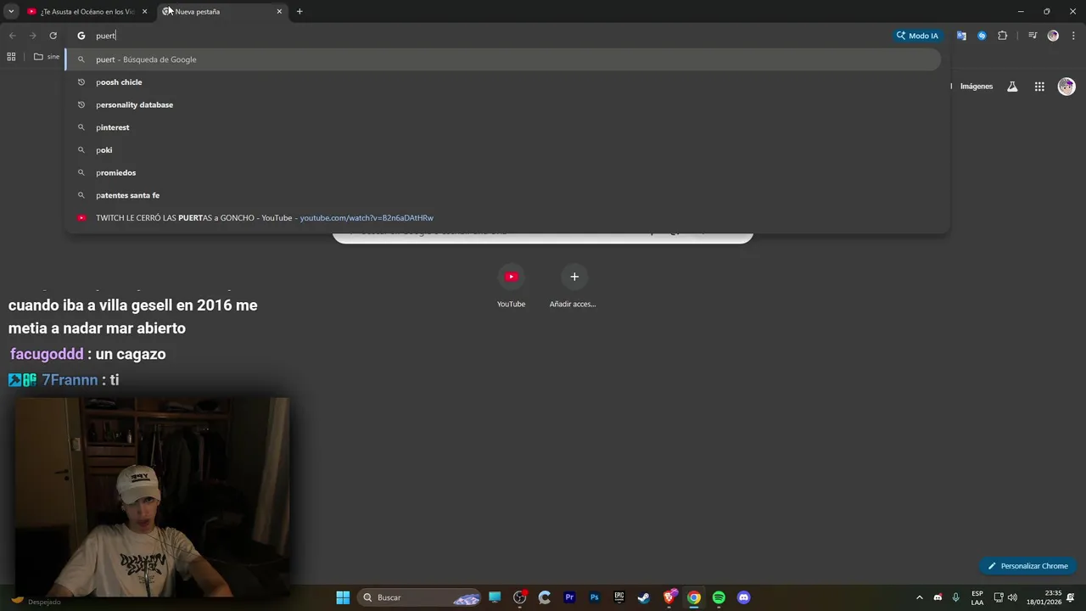Expand hidden system tray icons
The image size is (1086, 611).
919,597
